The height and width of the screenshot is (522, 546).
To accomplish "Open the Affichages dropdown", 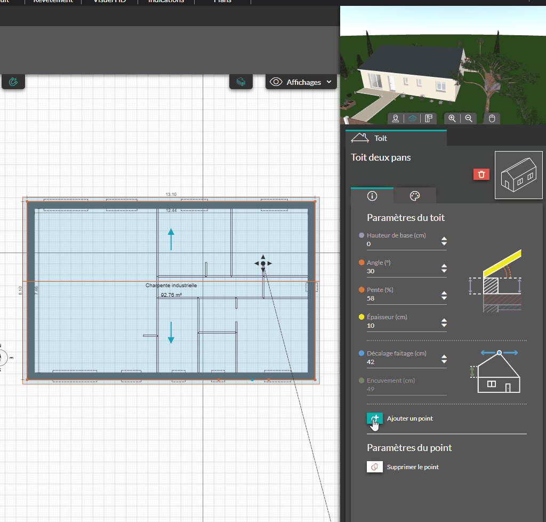I will pyautogui.click(x=303, y=82).
